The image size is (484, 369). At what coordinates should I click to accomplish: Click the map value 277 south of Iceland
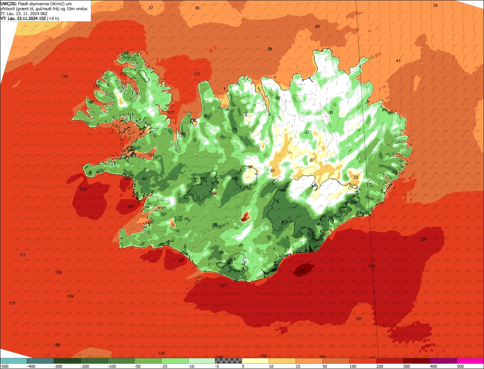pos(223,286)
